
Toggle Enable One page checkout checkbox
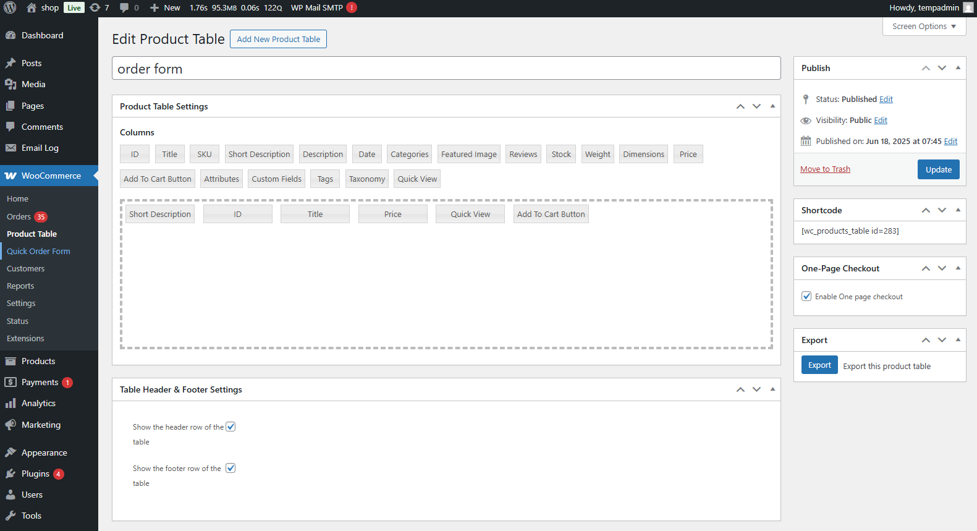(806, 296)
